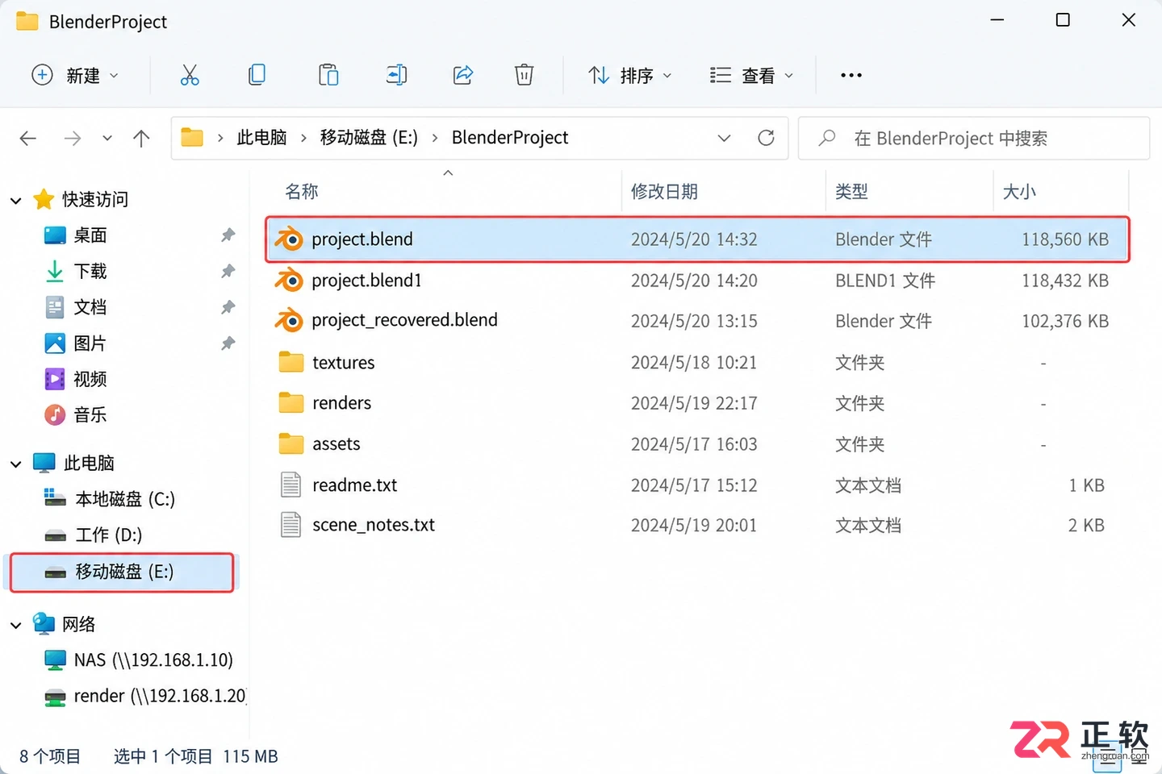Click the pin icon next to 桌面
The width and height of the screenshot is (1162, 774).
(228, 235)
